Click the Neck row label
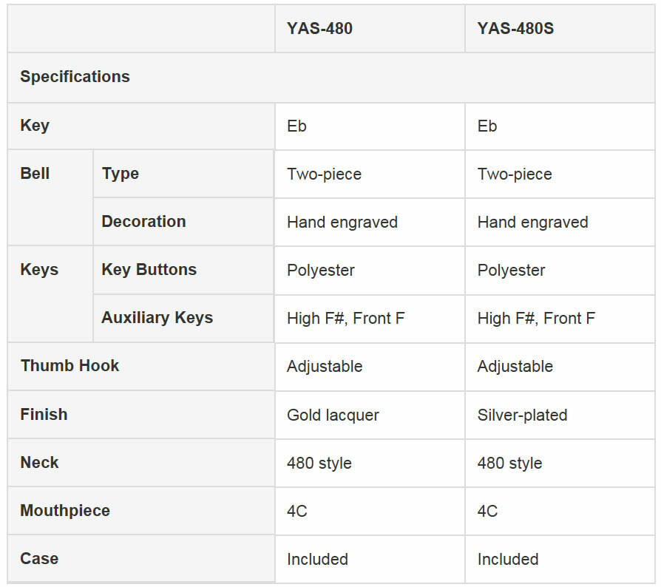Viewport: 661px width, 587px height. [39, 463]
